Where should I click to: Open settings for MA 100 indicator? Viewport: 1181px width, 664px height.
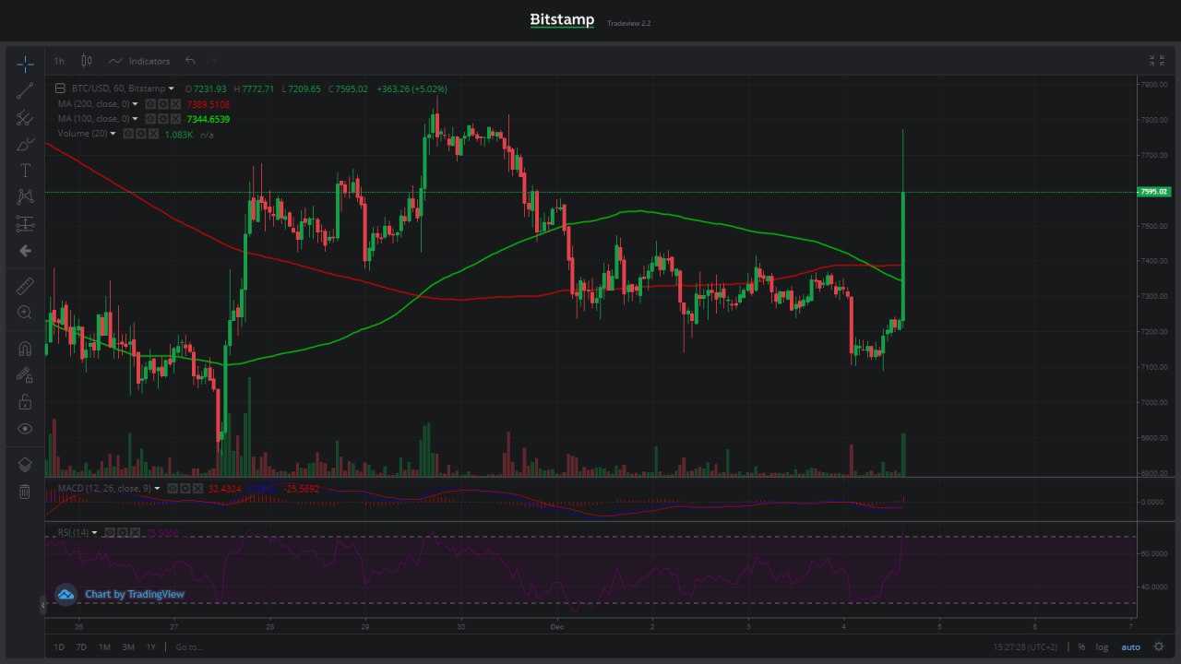coord(162,119)
